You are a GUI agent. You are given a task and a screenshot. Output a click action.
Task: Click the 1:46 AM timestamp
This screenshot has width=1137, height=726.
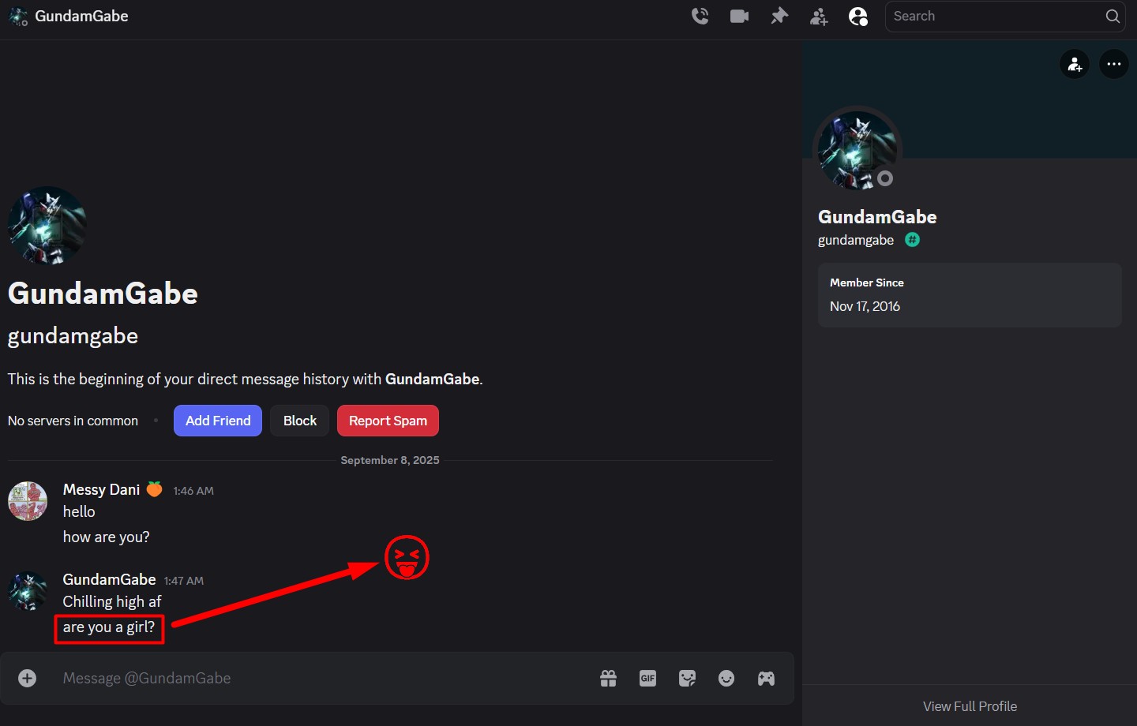click(x=193, y=491)
